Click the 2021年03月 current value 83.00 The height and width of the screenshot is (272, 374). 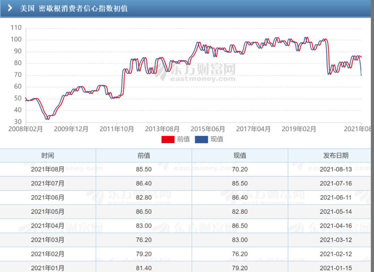coord(240,240)
